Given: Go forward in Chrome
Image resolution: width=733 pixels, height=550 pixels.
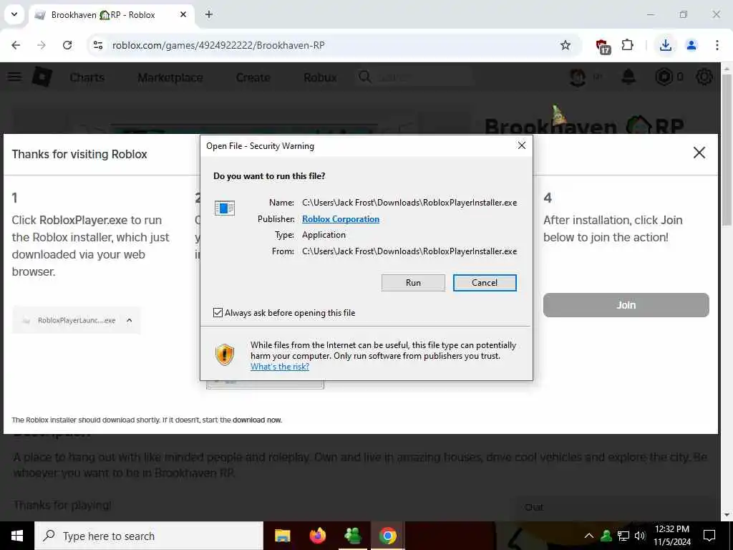Looking at the screenshot, I should pyautogui.click(x=42, y=45).
